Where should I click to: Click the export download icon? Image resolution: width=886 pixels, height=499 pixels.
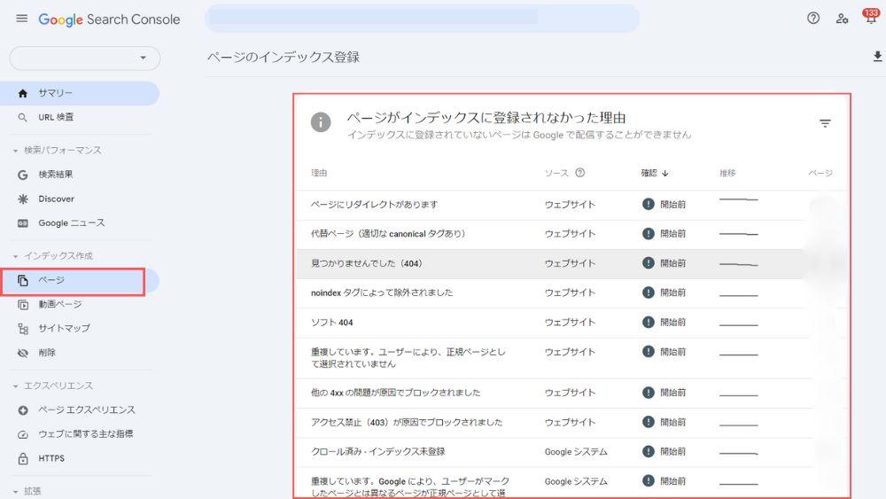(x=877, y=57)
